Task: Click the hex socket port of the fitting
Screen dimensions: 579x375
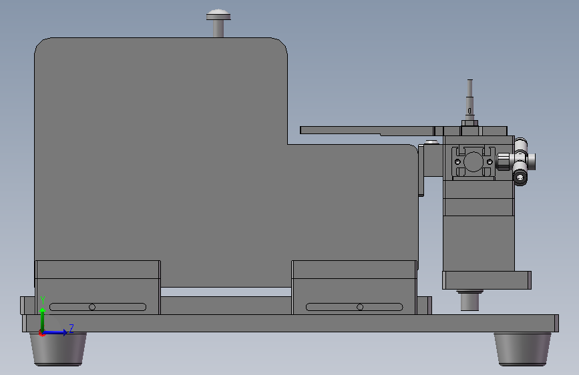Action: [520, 178]
